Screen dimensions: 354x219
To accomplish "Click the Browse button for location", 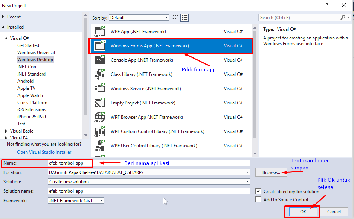I will (x=271, y=172).
